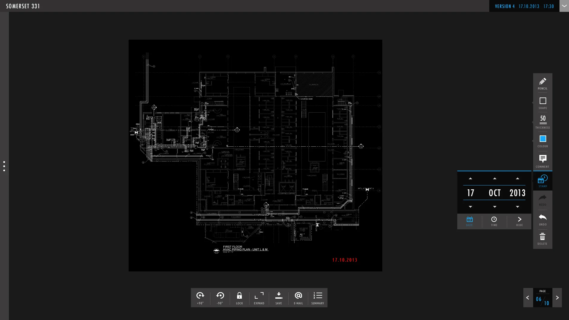Image resolution: width=569 pixels, height=320 pixels.
Task: Click the OCT month value
Action: tap(495, 193)
